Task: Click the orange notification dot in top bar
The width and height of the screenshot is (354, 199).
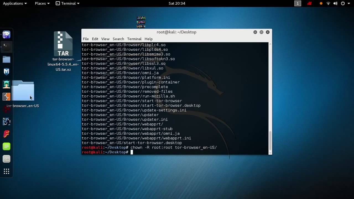Action: tap(321, 3)
